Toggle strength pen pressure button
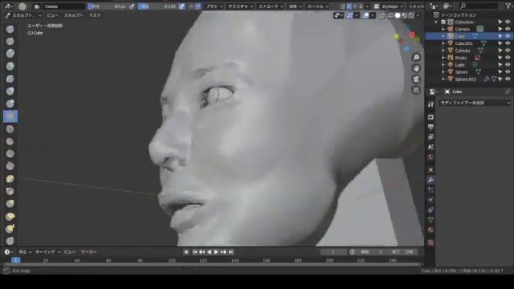The width and height of the screenshot is (514, 289). 182,6
